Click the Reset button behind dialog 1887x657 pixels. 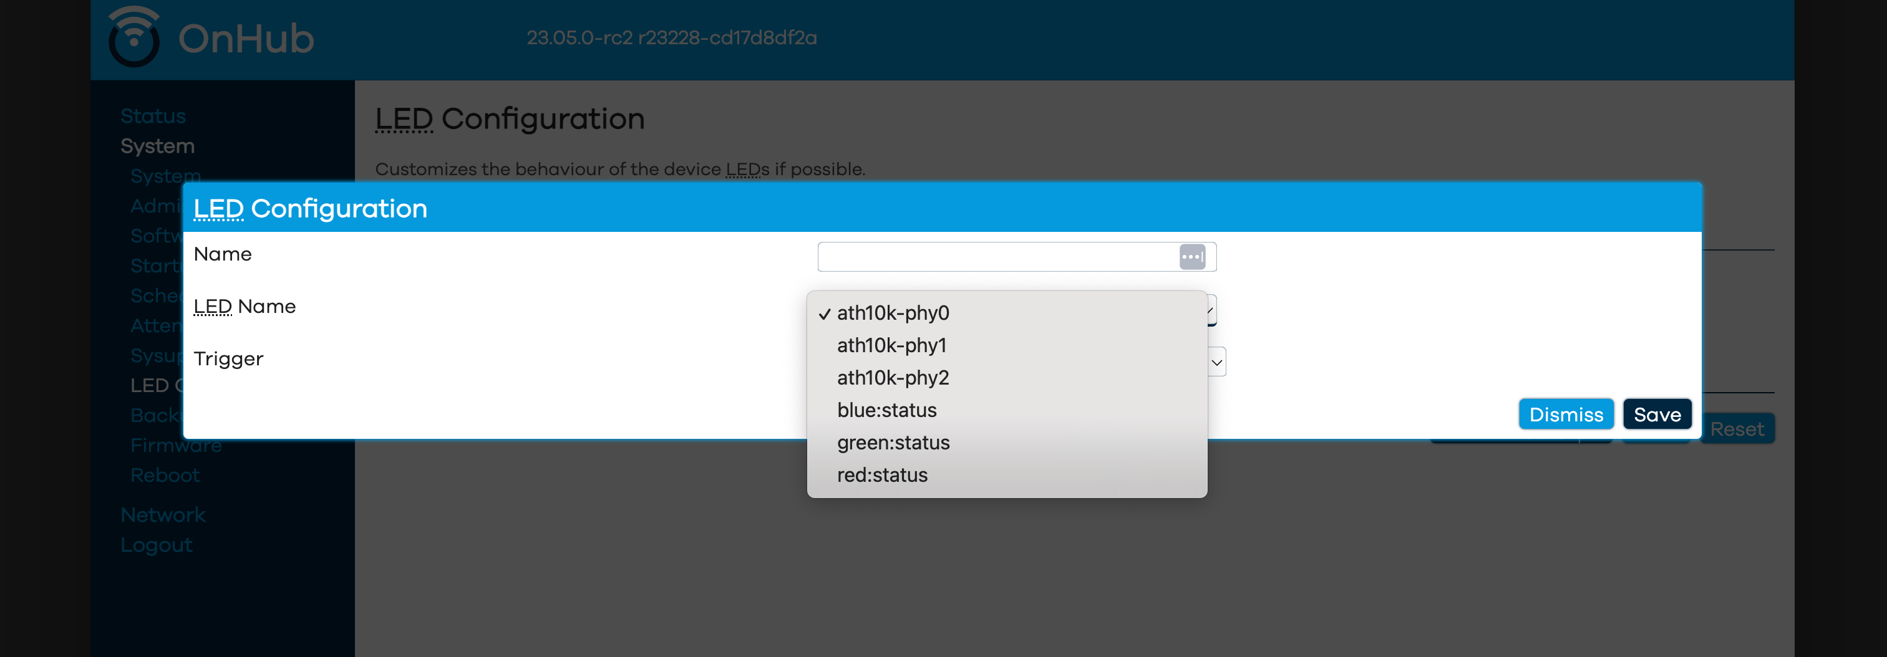[1737, 429]
